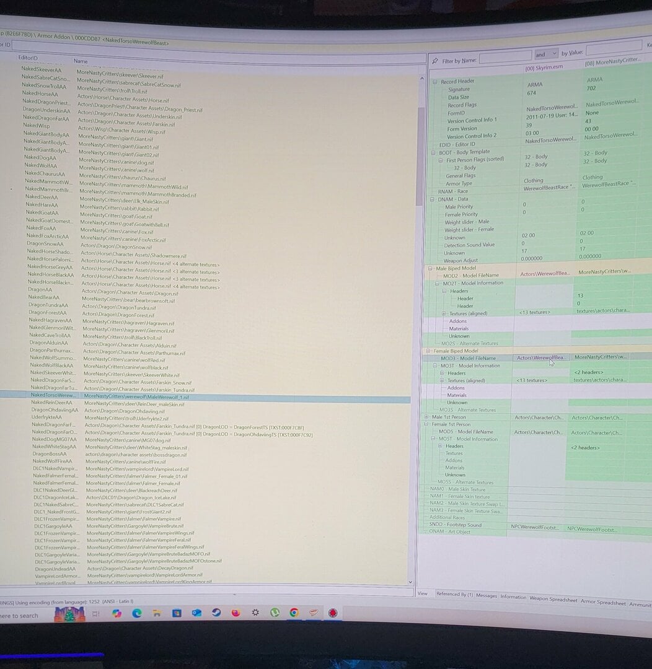Open the Referenced By (1) tab
This screenshot has height=669, width=652.
454,594
